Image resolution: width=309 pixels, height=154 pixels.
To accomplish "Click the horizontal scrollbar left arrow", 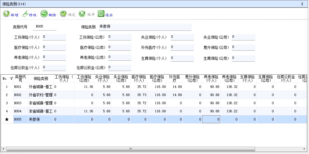I will click(x=3, y=149).
